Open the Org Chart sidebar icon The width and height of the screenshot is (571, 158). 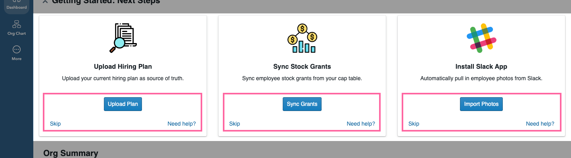[x=17, y=28]
